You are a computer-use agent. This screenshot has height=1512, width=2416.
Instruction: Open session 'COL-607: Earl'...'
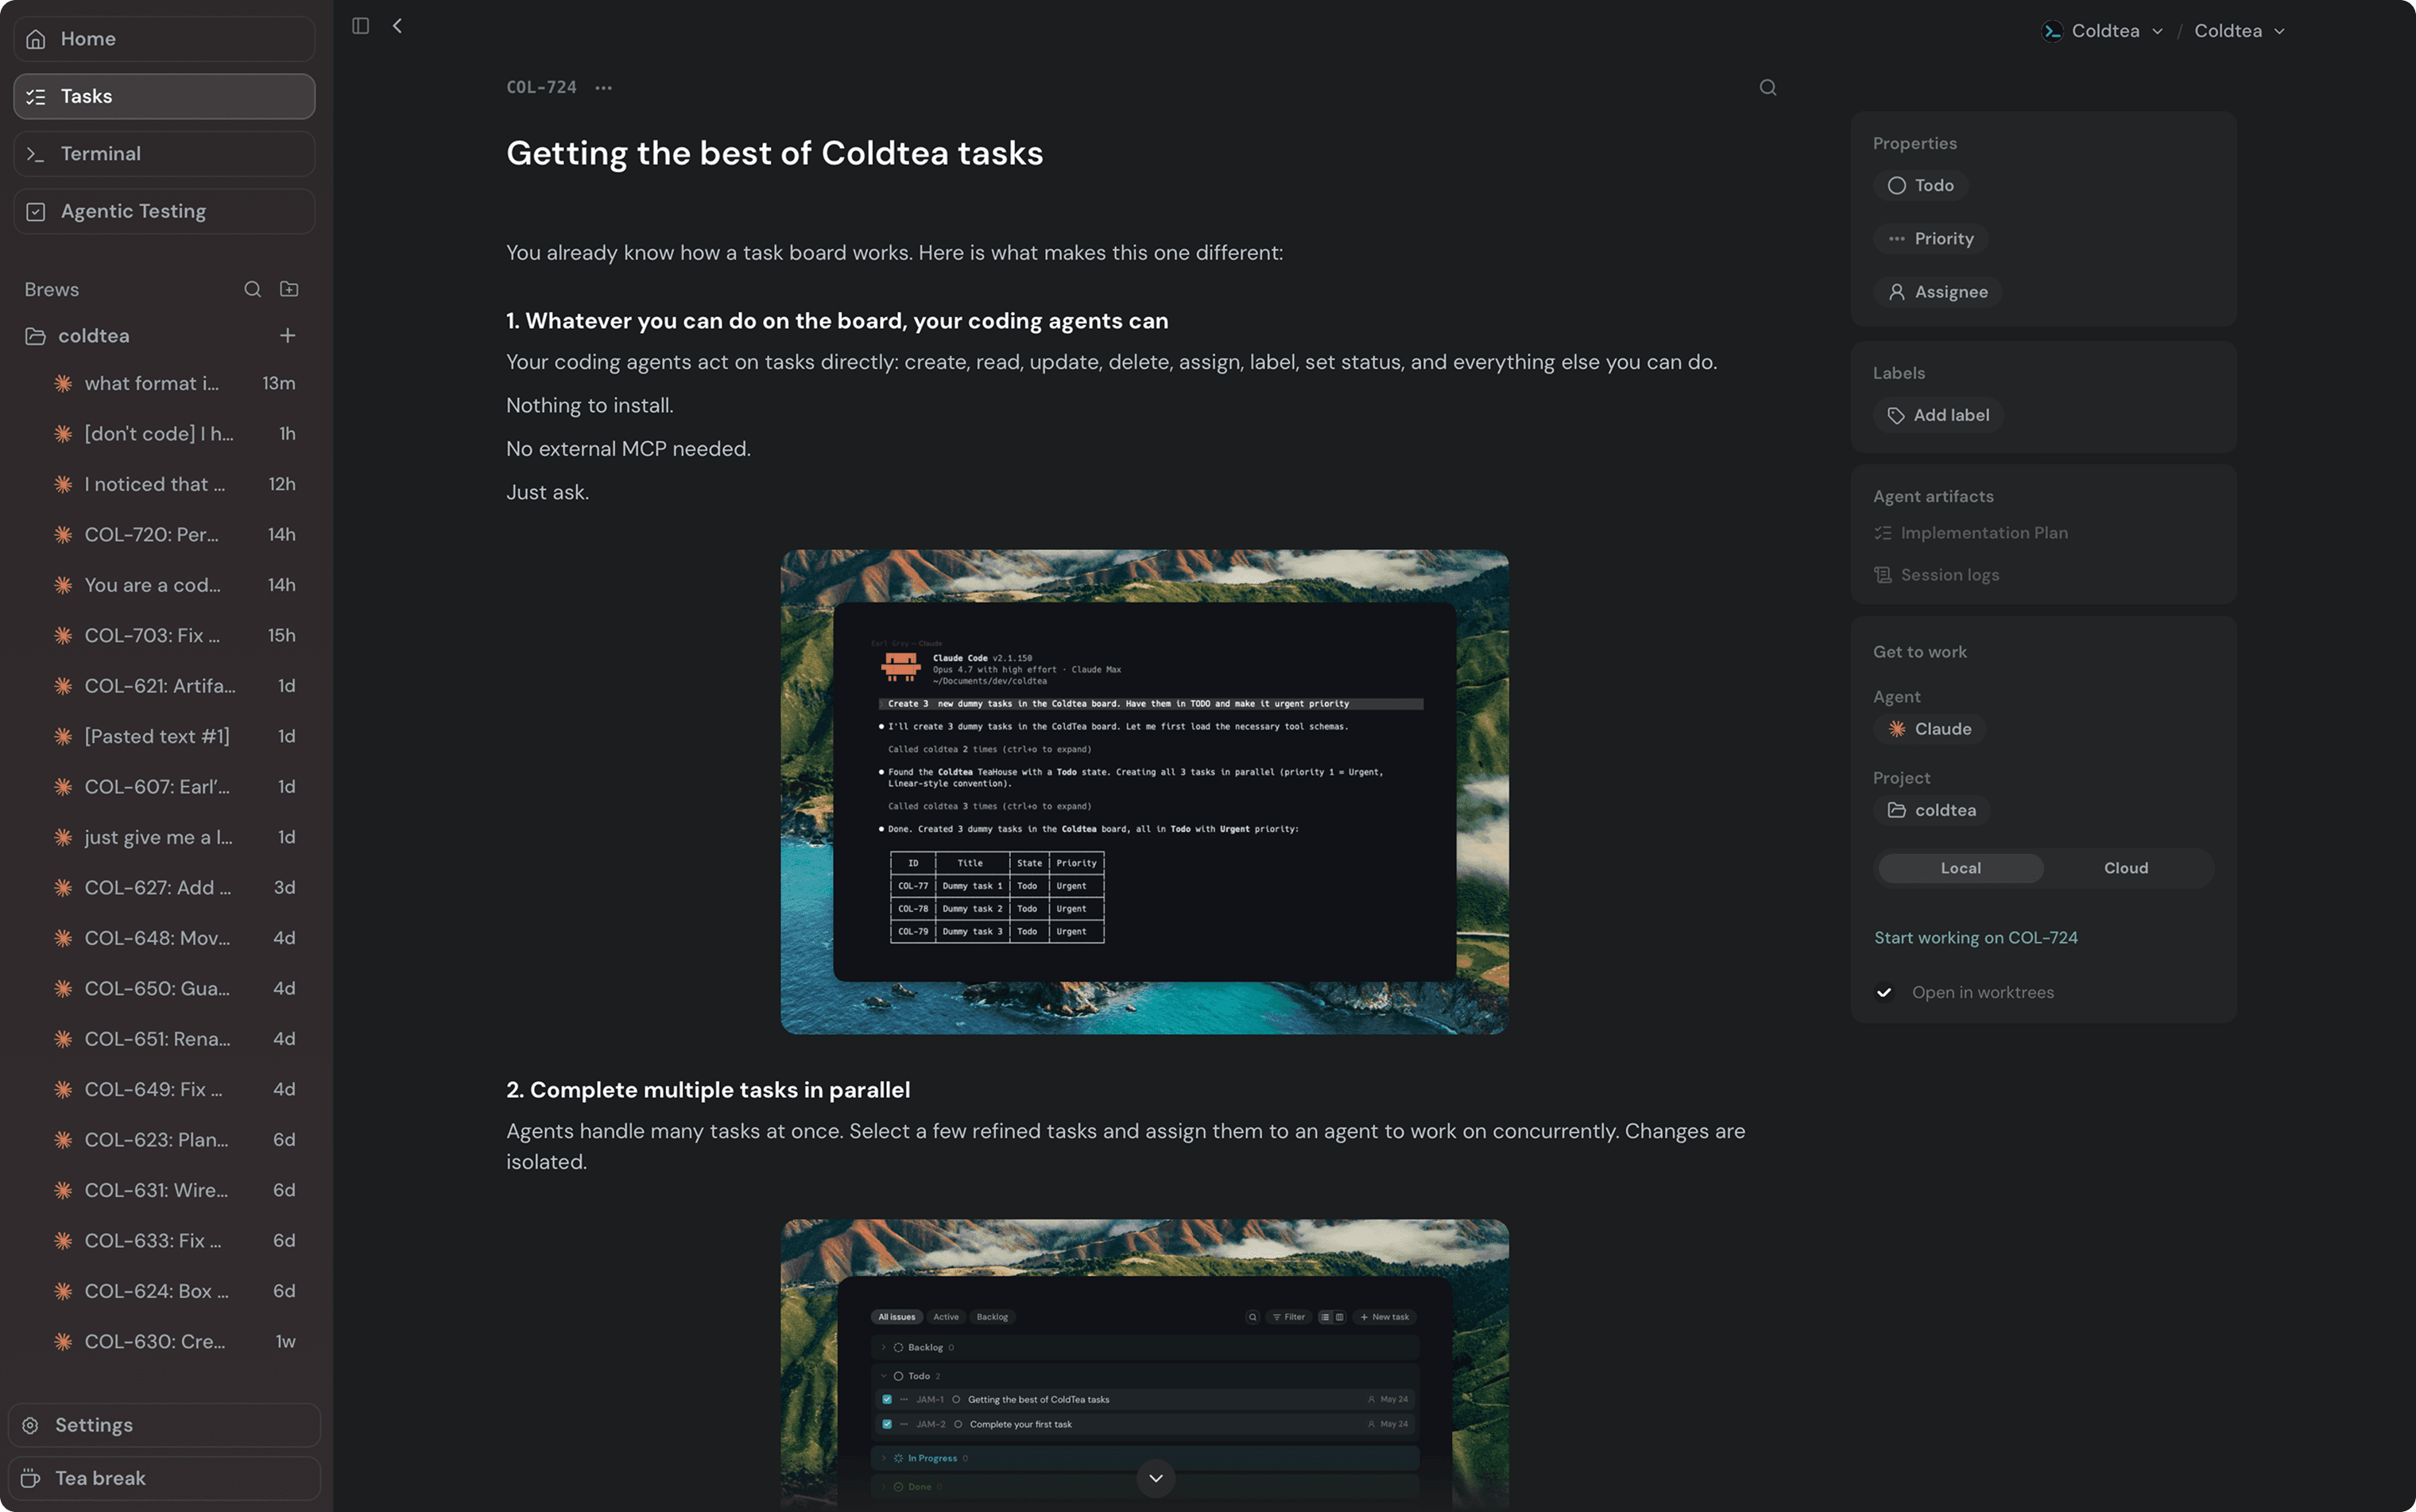[175, 787]
